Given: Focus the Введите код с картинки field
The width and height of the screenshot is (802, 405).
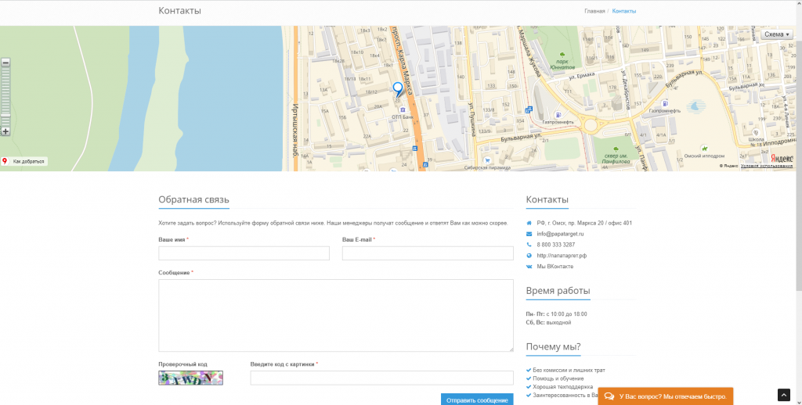Looking at the screenshot, I should 381,378.
